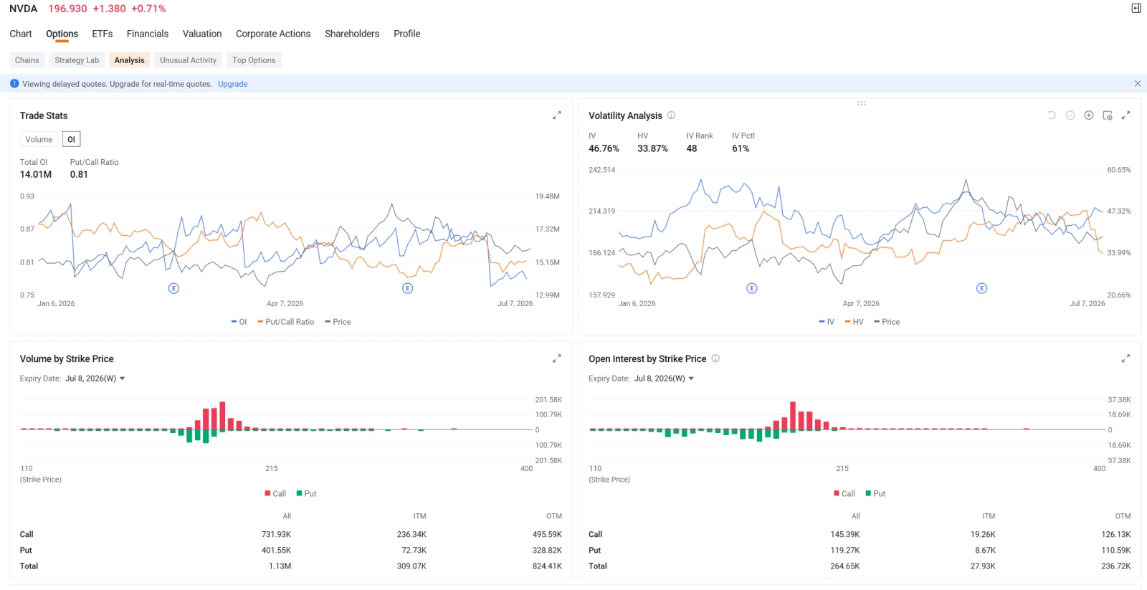Screen dimensions: 1147x590
Task: Click the HV value 33.87%
Action: pos(652,148)
